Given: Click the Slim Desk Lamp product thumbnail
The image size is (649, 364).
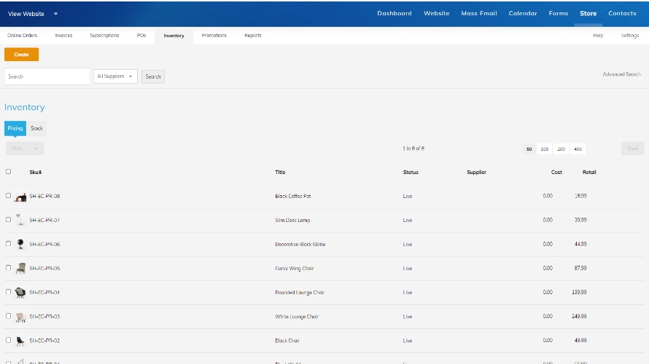Looking at the screenshot, I should (20, 220).
